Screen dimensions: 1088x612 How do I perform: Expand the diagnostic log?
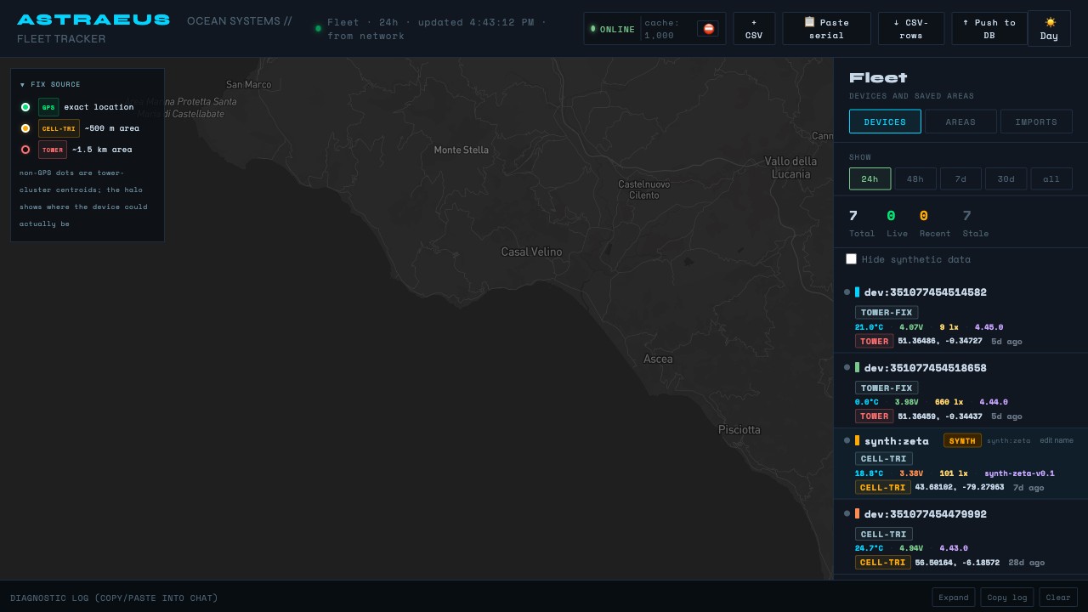pos(953,597)
